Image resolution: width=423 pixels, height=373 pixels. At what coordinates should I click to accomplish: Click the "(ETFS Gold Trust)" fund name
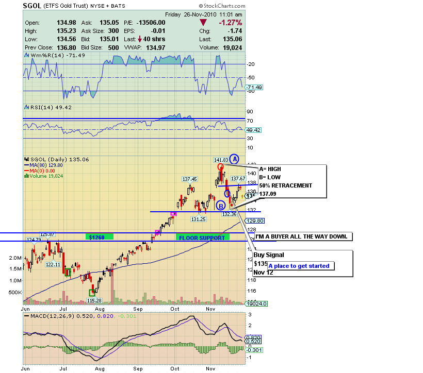tap(66, 6)
